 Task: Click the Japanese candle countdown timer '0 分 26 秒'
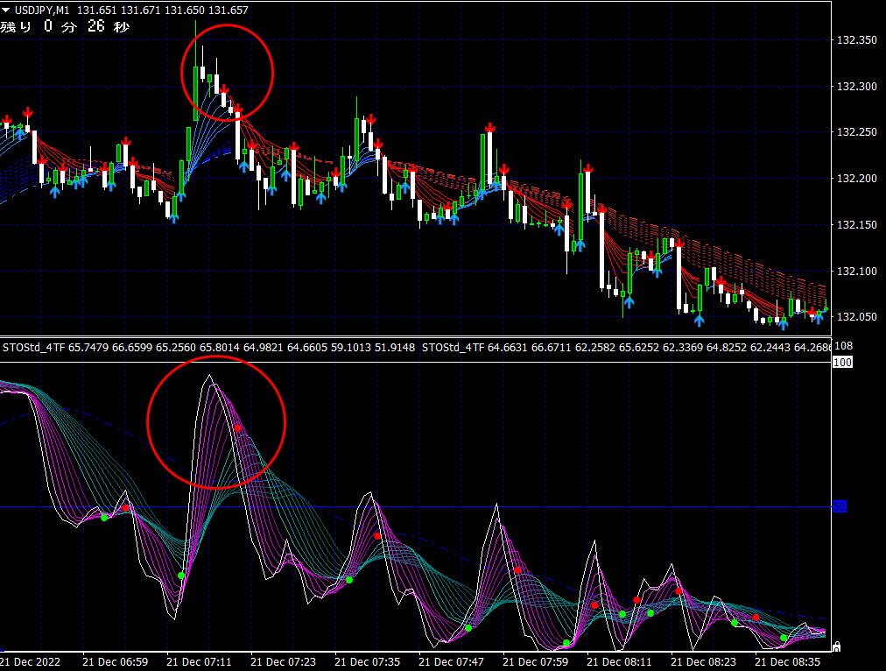[x=87, y=26]
